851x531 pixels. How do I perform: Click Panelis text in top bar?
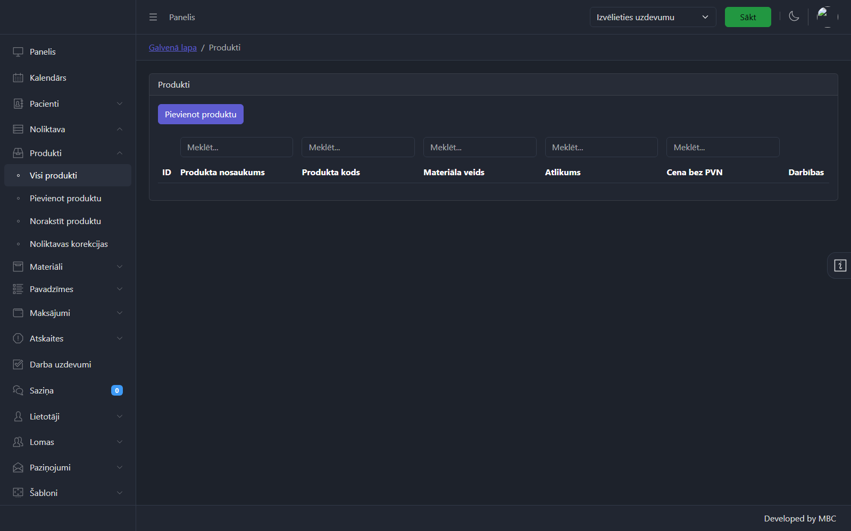tap(182, 17)
